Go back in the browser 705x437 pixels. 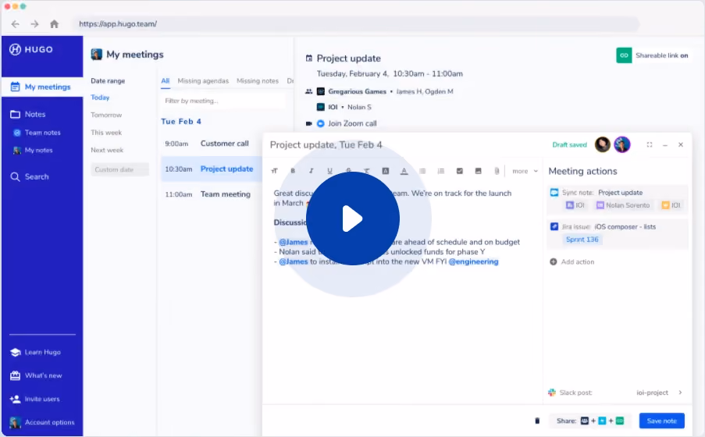click(x=16, y=24)
